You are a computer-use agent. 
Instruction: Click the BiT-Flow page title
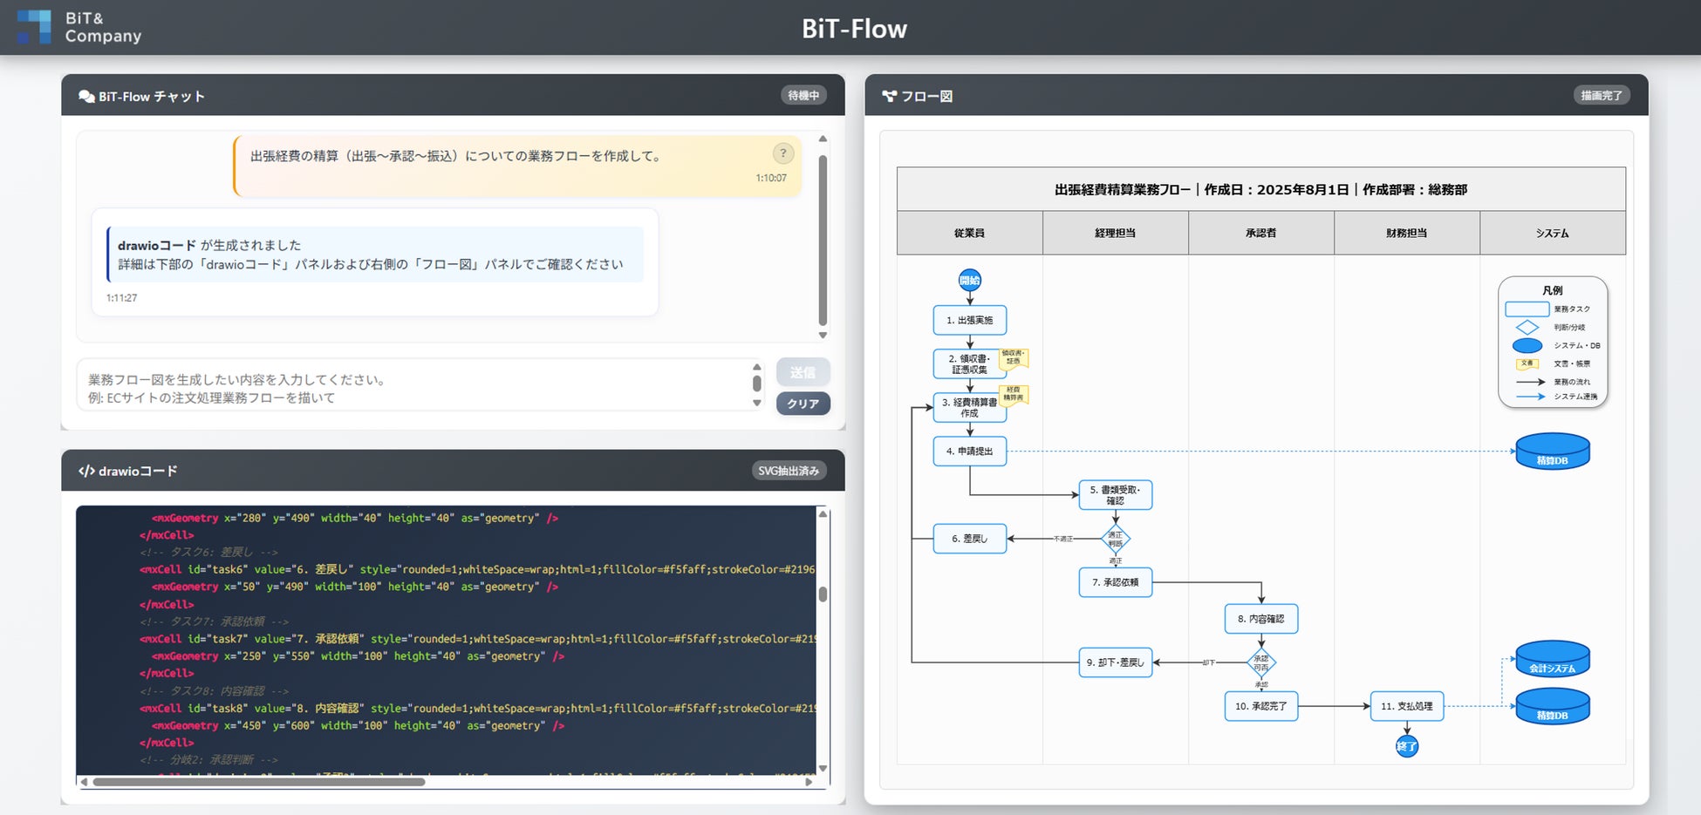(854, 29)
